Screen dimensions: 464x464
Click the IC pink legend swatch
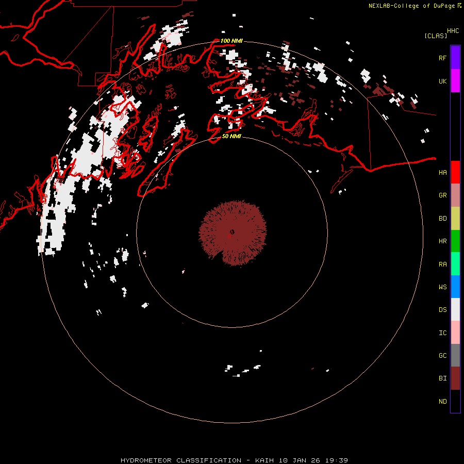click(x=455, y=333)
